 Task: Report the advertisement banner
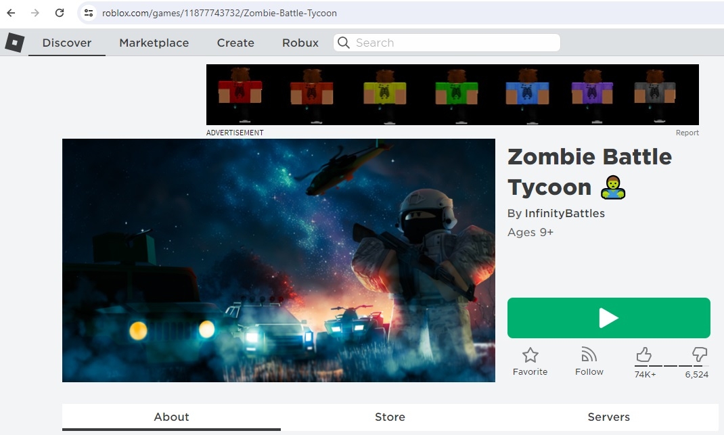point(687,133)
